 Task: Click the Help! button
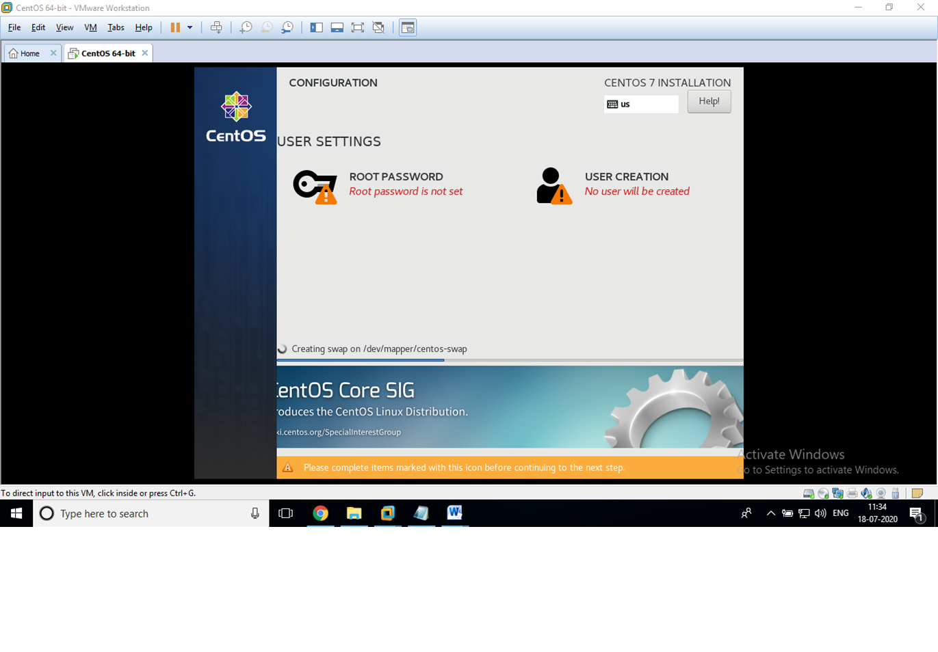point(709,100)
